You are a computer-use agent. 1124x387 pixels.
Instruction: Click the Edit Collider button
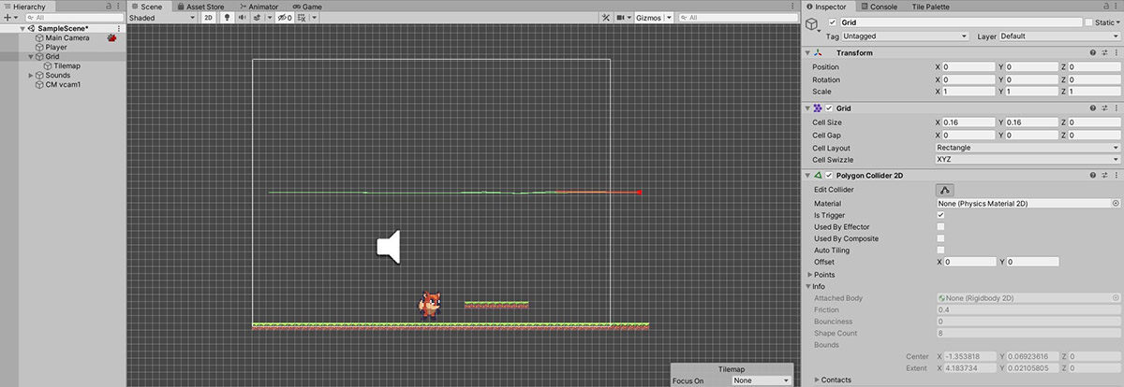(x=946, y=191)
